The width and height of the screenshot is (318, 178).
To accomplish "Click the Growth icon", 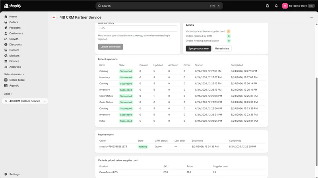I will 6,39.
